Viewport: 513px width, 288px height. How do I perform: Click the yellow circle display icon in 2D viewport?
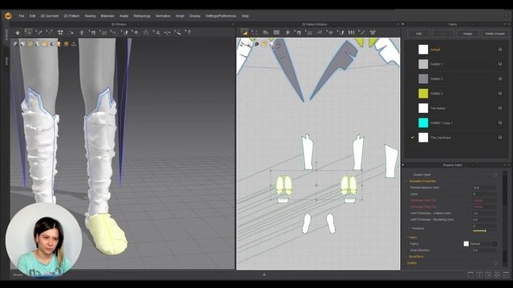[x=265, y=44]
